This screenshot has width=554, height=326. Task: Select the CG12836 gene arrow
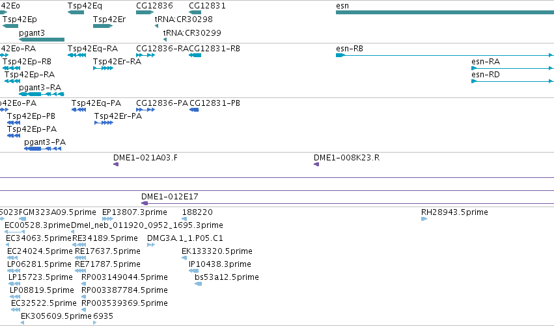(x=145, y=12)
